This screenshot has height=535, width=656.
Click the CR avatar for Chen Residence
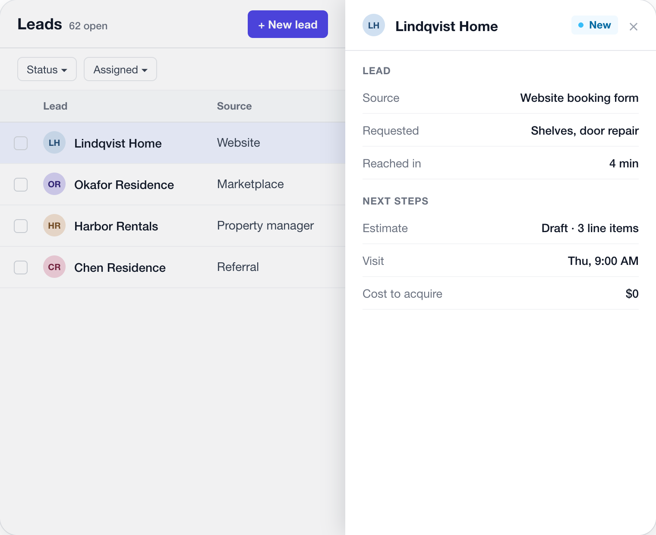click(54, 267)
